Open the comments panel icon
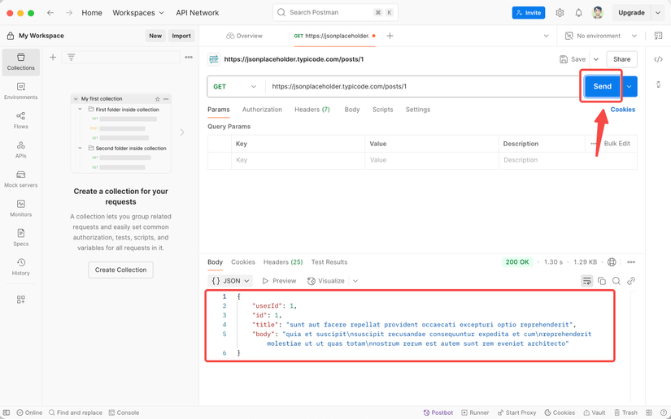Image resolution: width=671 pixels, height=419 pixels. coord(658,36)
